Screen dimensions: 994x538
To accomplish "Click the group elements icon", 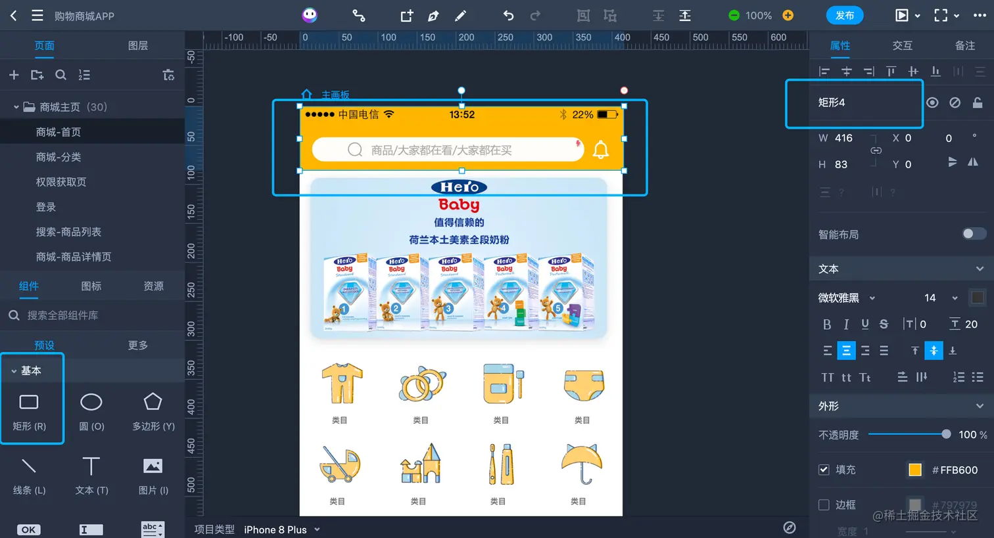I will click(583, 15).
